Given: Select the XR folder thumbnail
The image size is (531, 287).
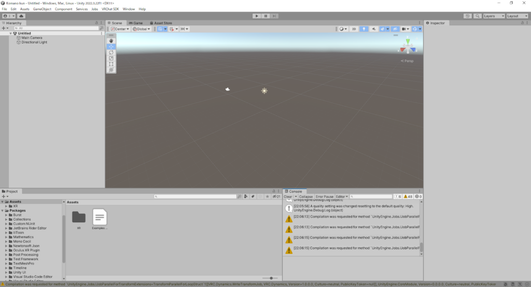Looking at the screenshot, I should click(x=79, y=219).
